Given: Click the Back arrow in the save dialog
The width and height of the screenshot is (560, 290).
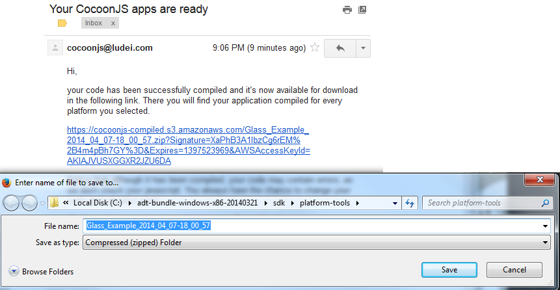Looking at the screenshot, I should pos(12,203).
